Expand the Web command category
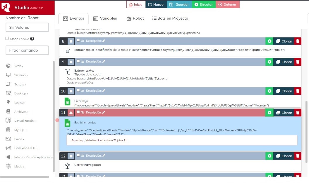This screenshot has height=183, width=309. pos(18,66)
